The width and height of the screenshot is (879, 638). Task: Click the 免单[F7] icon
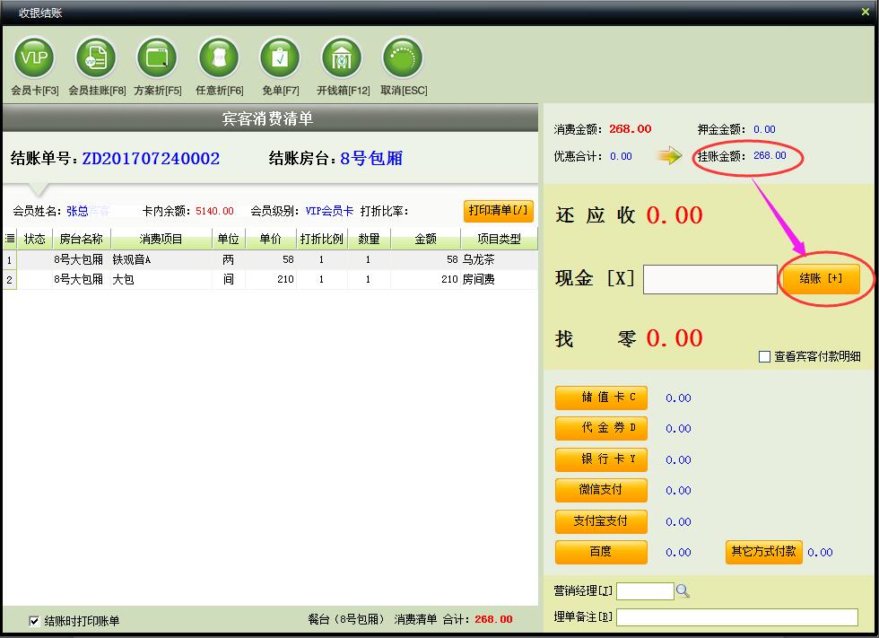click(x=280, y=58)
